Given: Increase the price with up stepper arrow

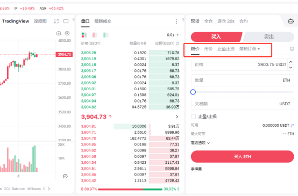Looking at the screenshot, I should point(291,62).
